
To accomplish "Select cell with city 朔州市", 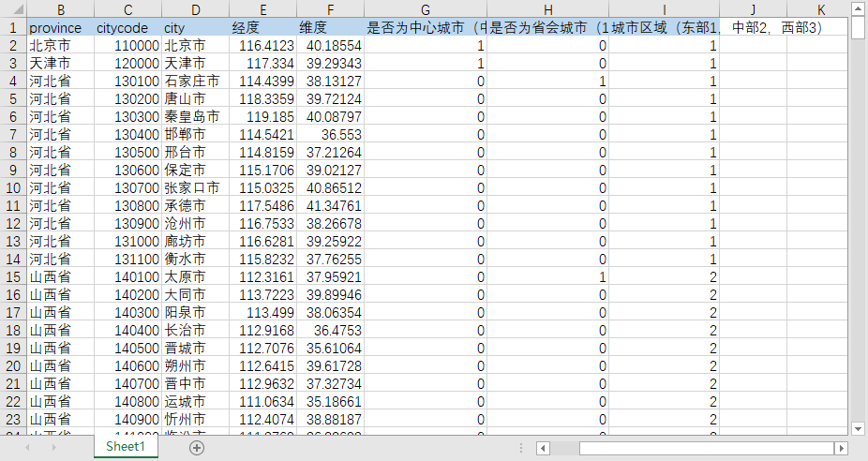I will point(195,365).
